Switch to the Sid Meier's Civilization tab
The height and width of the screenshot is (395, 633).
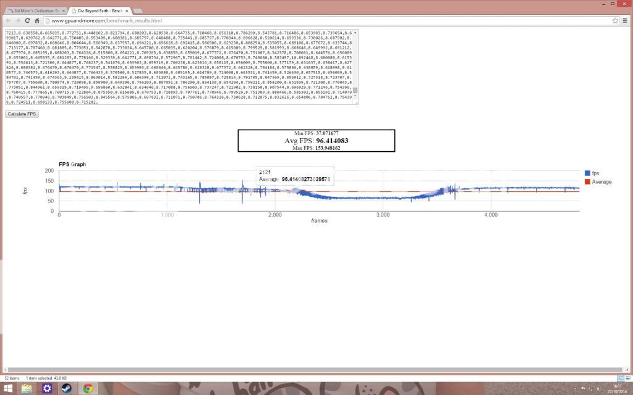pos(31,10)
